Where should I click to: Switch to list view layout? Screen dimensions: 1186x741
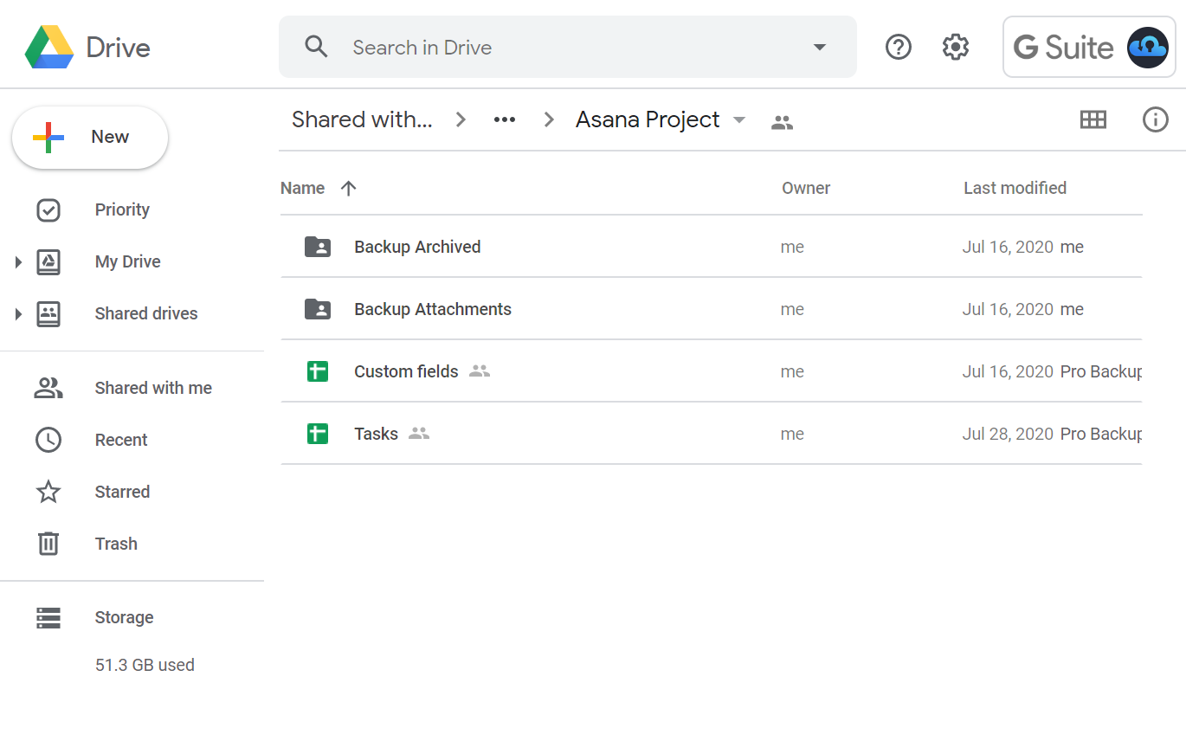1093,119
